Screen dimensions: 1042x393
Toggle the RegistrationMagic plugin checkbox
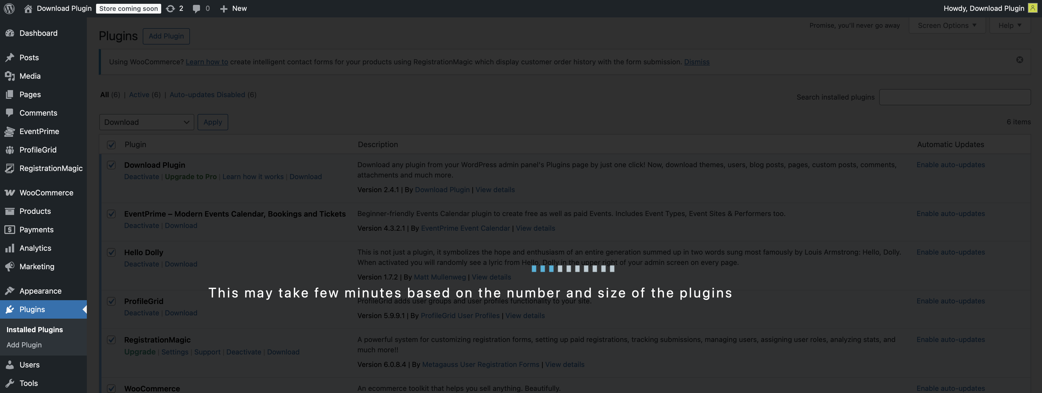point(111,340)
